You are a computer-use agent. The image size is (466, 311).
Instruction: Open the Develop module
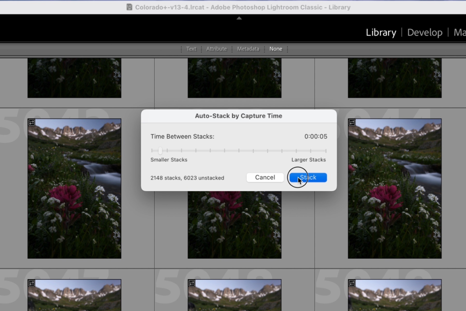pos(425,32)
